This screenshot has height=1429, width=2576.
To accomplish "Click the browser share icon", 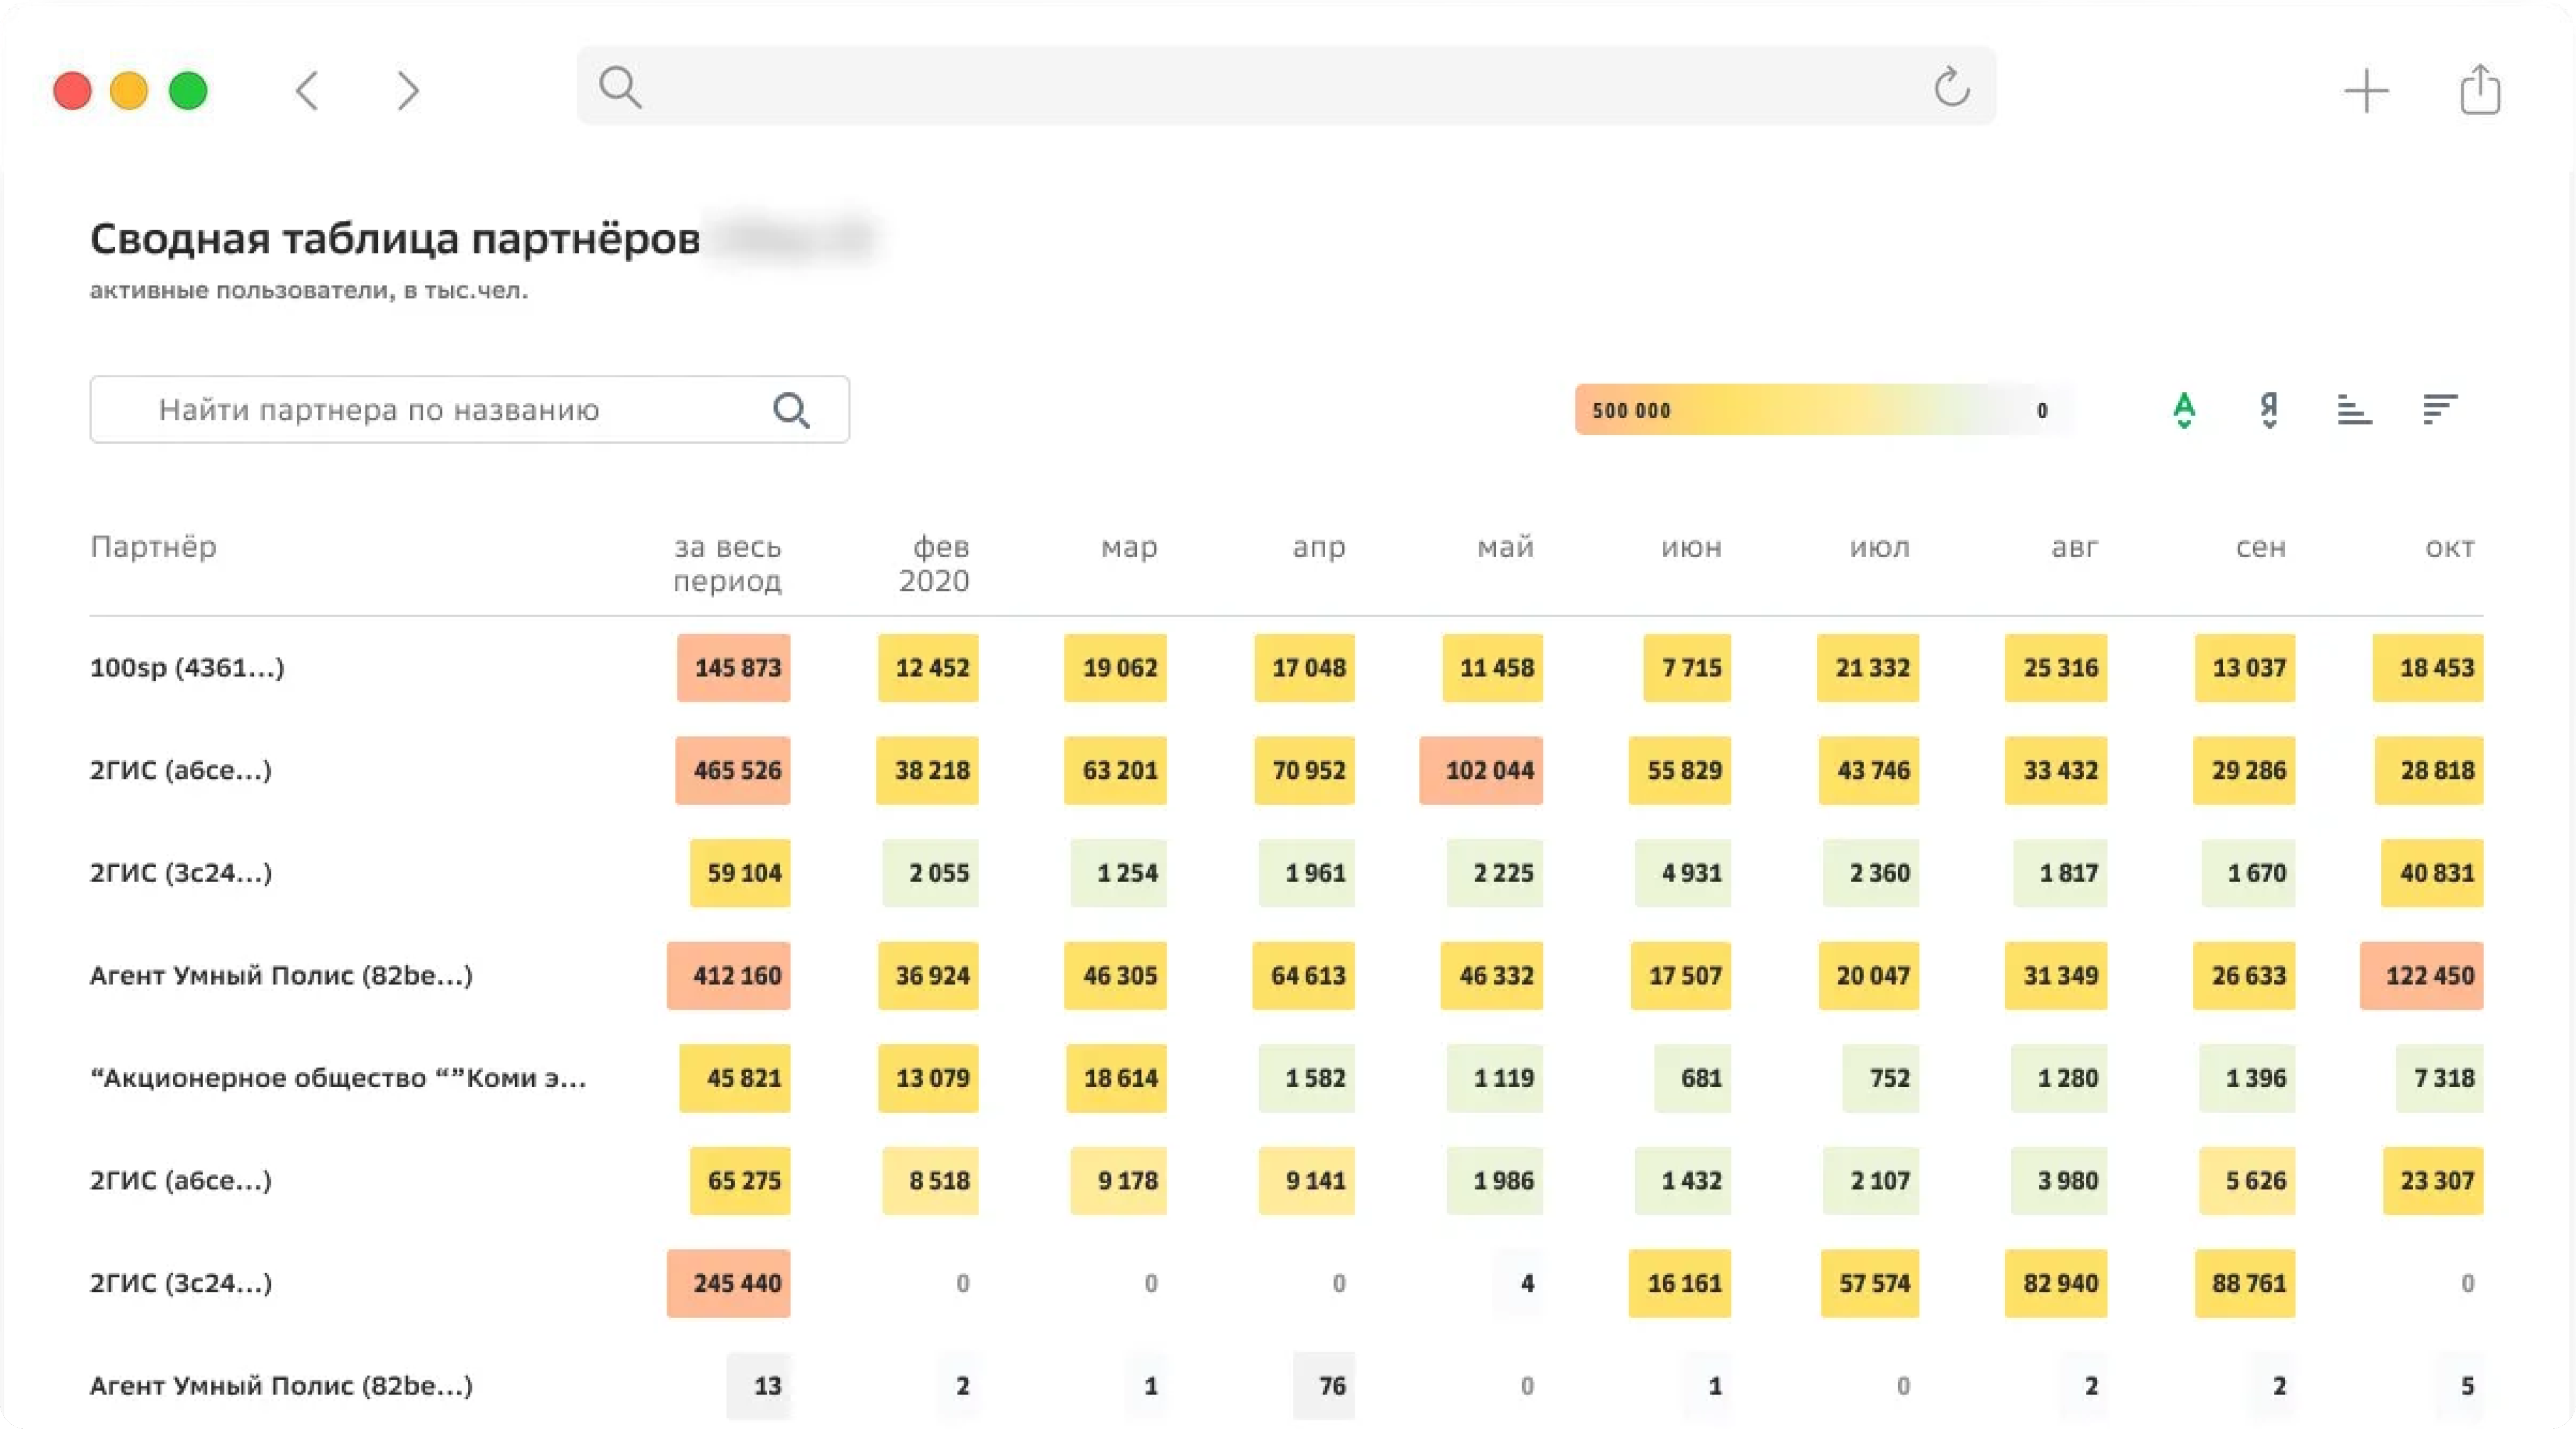I will click(2480, 90).
